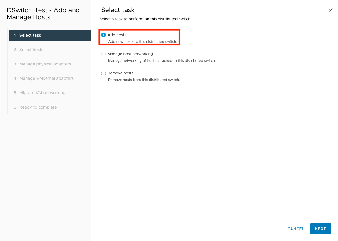The width and height of the screenshot is (338, 241).
Task: Go to Manage physical adapters step
Action: (45, 64)
